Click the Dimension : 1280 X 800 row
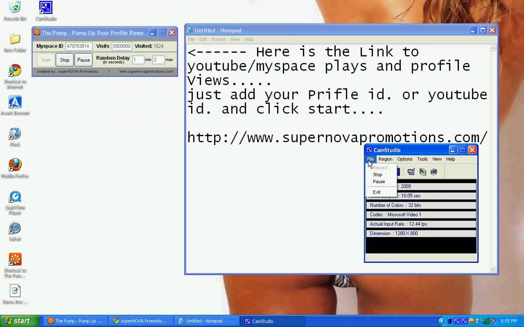Viewport: 524px width, 327px height. (x=421, y=233)
